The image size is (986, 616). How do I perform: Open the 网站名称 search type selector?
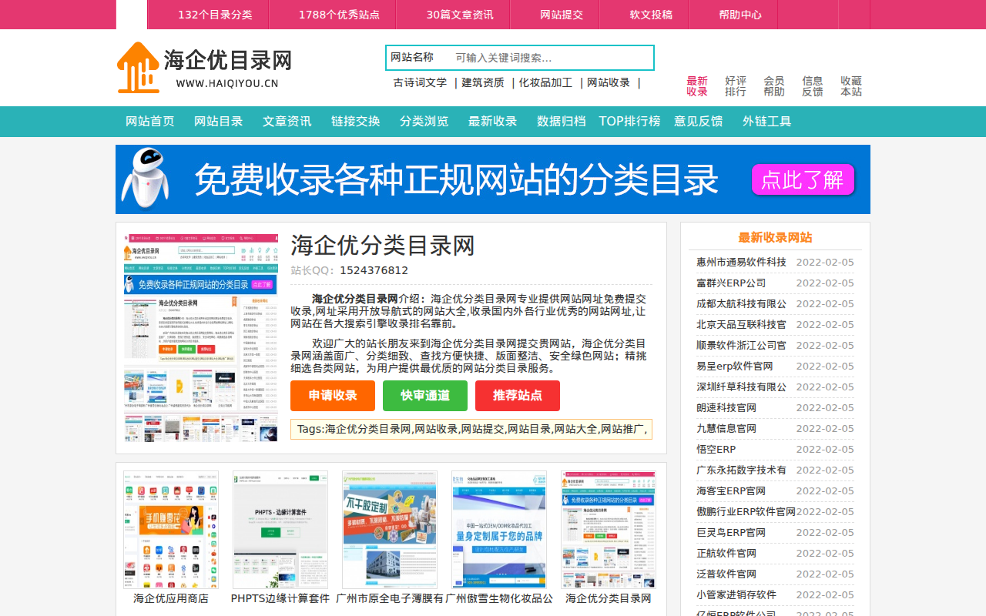(x=412, y=58)
